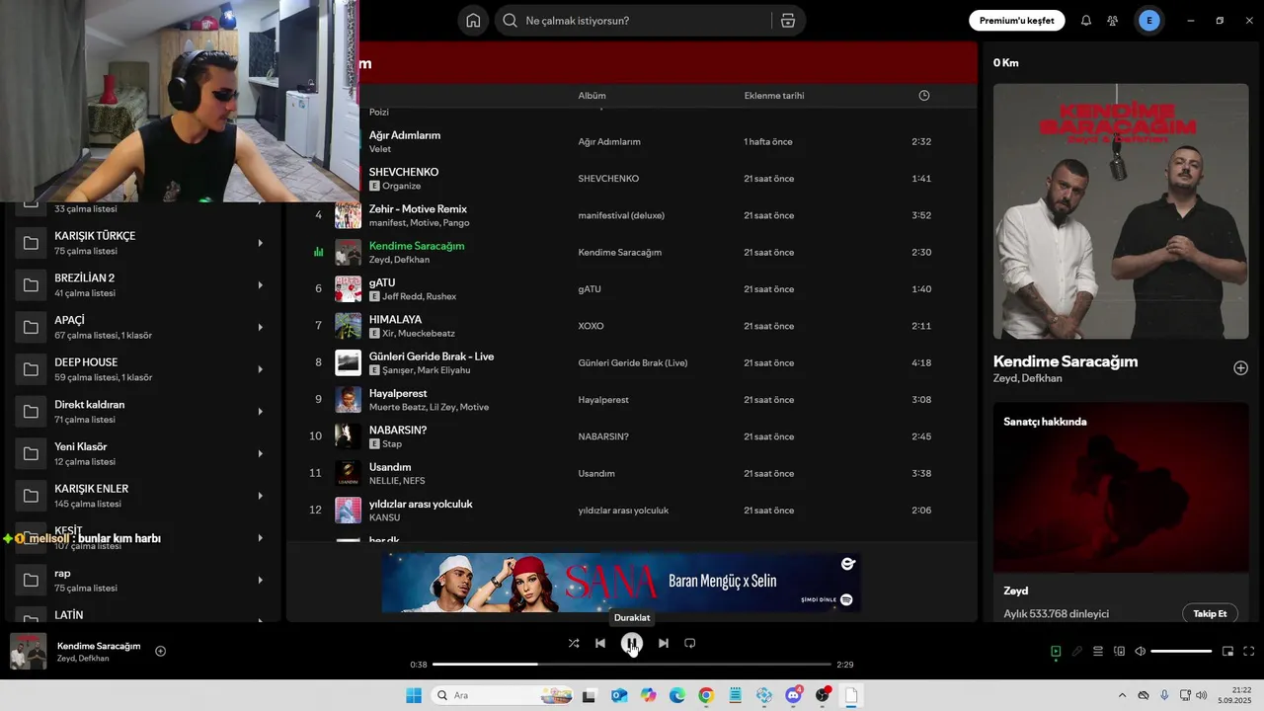This screenshot has height=711, width=1264.
Task: Adjust the Spotify volume slider
Action: pos(1181,651)
